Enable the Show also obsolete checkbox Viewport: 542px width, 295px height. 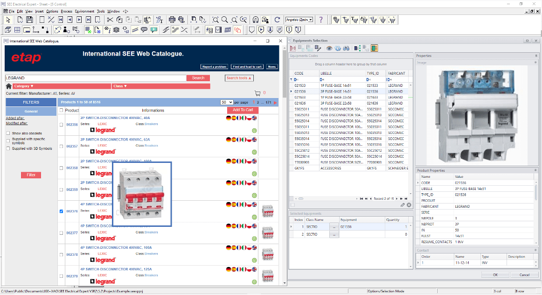click(8, 133)
